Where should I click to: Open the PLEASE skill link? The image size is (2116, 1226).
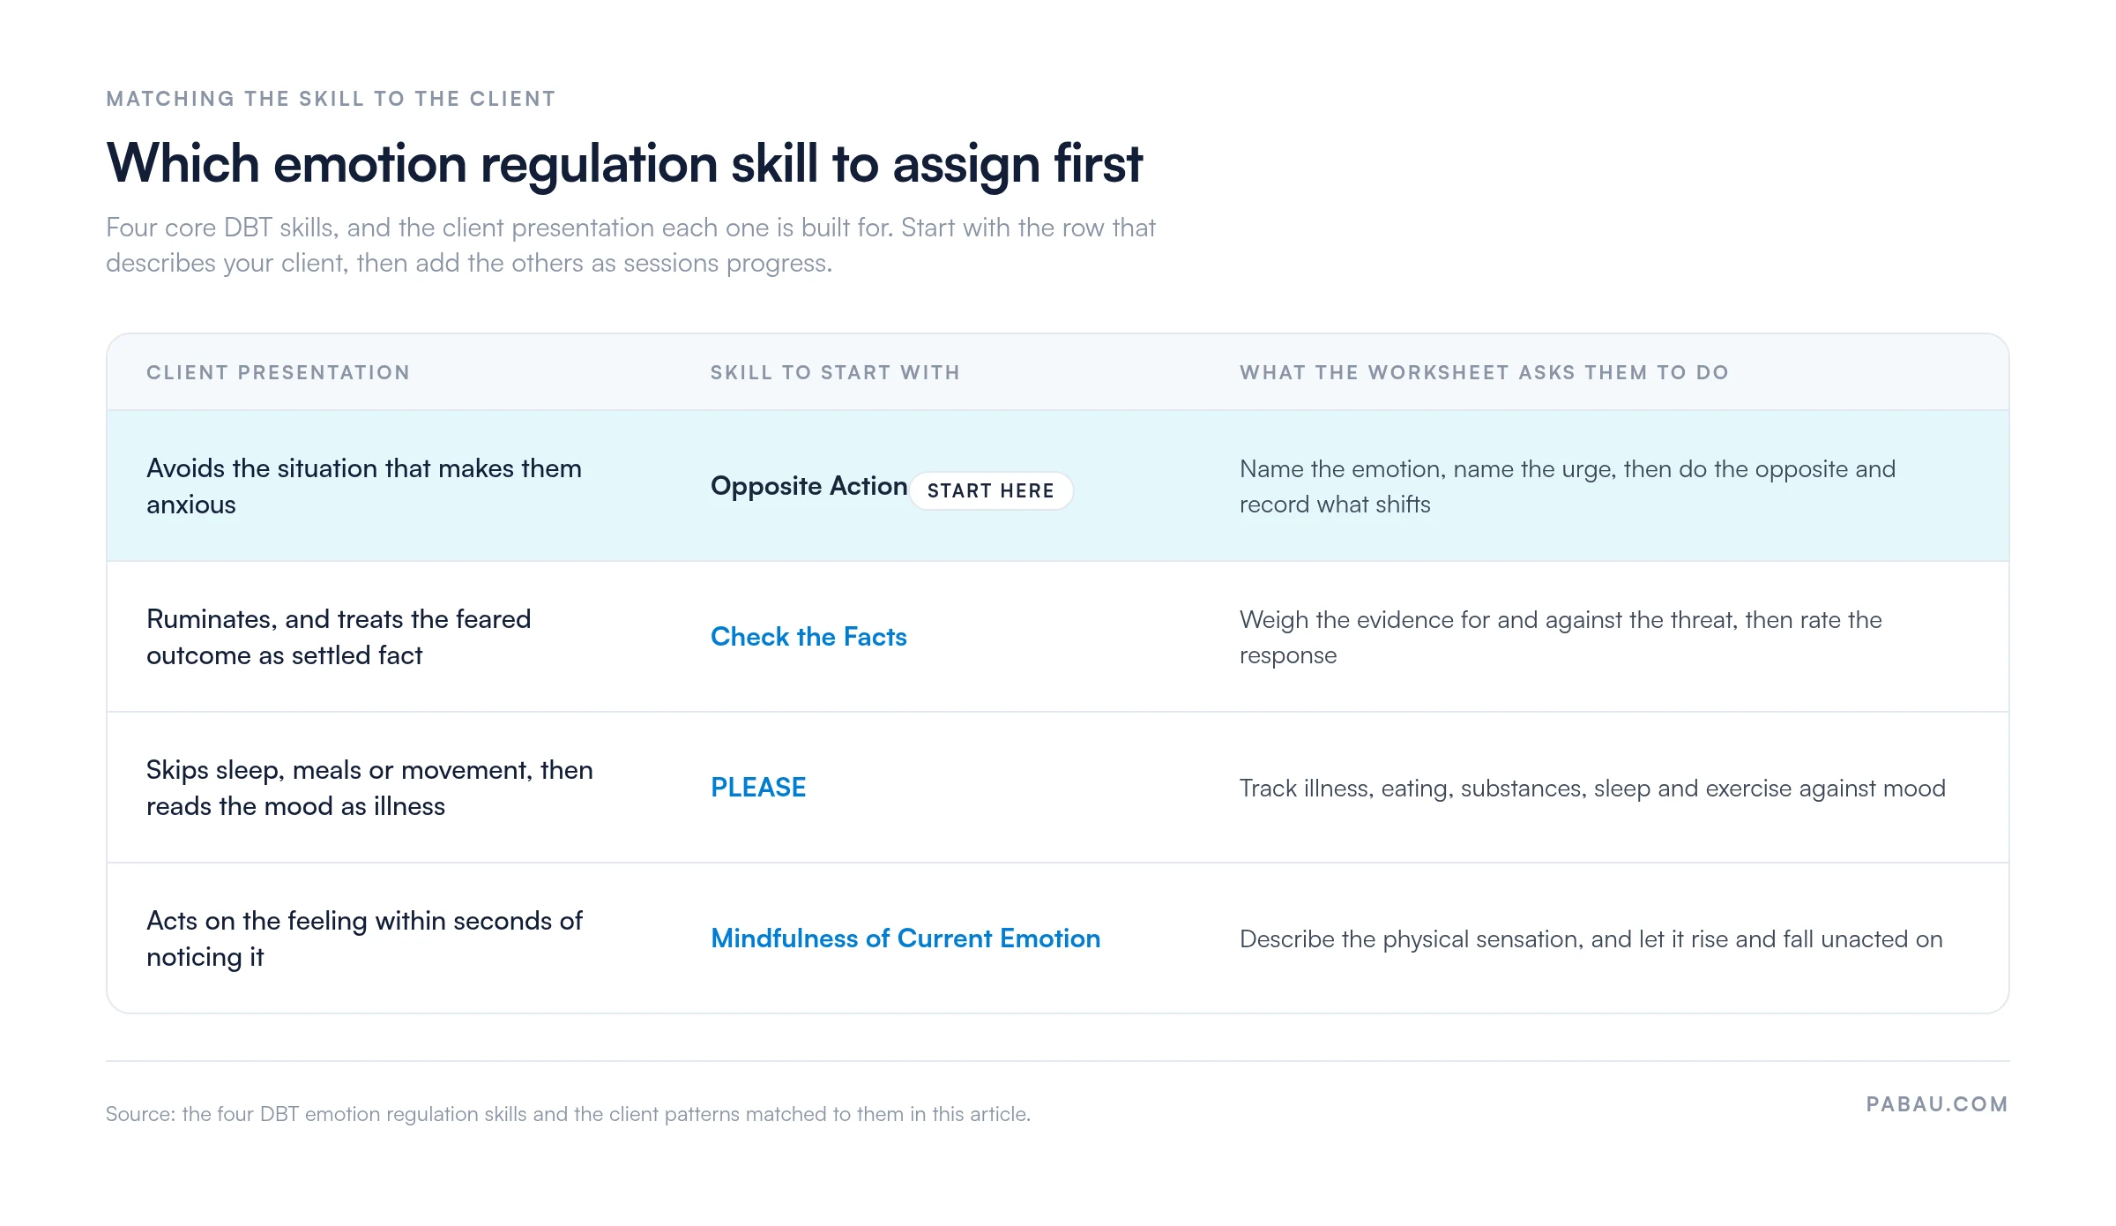758,788
